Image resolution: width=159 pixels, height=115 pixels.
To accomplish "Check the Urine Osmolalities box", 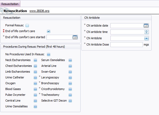I will [35, 107].
